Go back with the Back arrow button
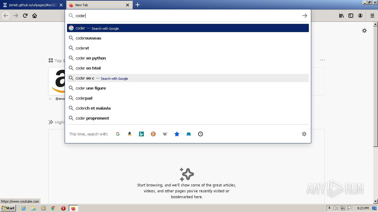This screenshot has width=378, height=212. coord(6,16)
